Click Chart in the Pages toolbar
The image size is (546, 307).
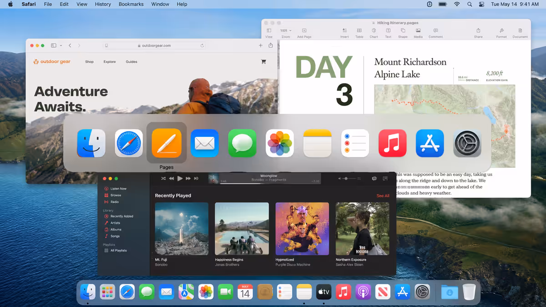pos(374,33)
